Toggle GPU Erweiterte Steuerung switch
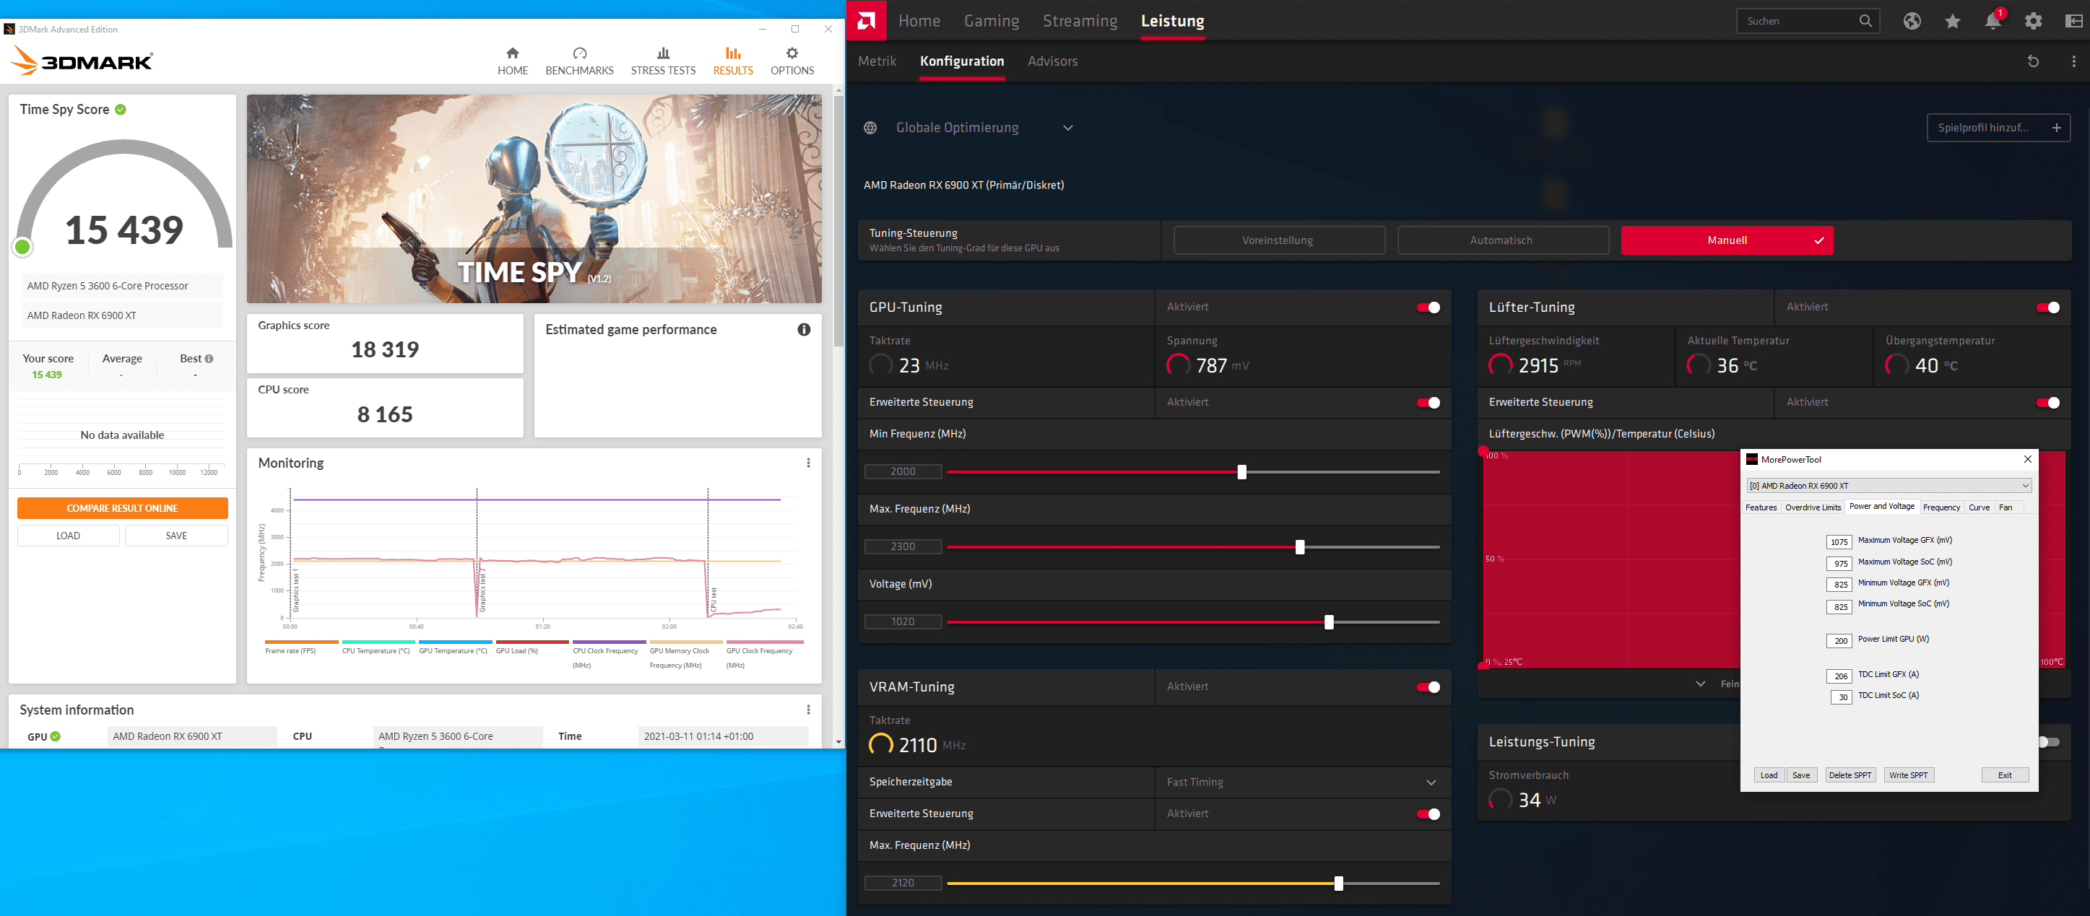Image resolution: width=2090 pixels, height=916 pixels. [x=1428, y=403]
